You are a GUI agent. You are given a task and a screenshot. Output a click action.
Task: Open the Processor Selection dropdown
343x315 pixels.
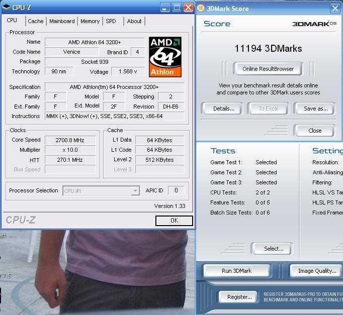click(x=135, y=191)
